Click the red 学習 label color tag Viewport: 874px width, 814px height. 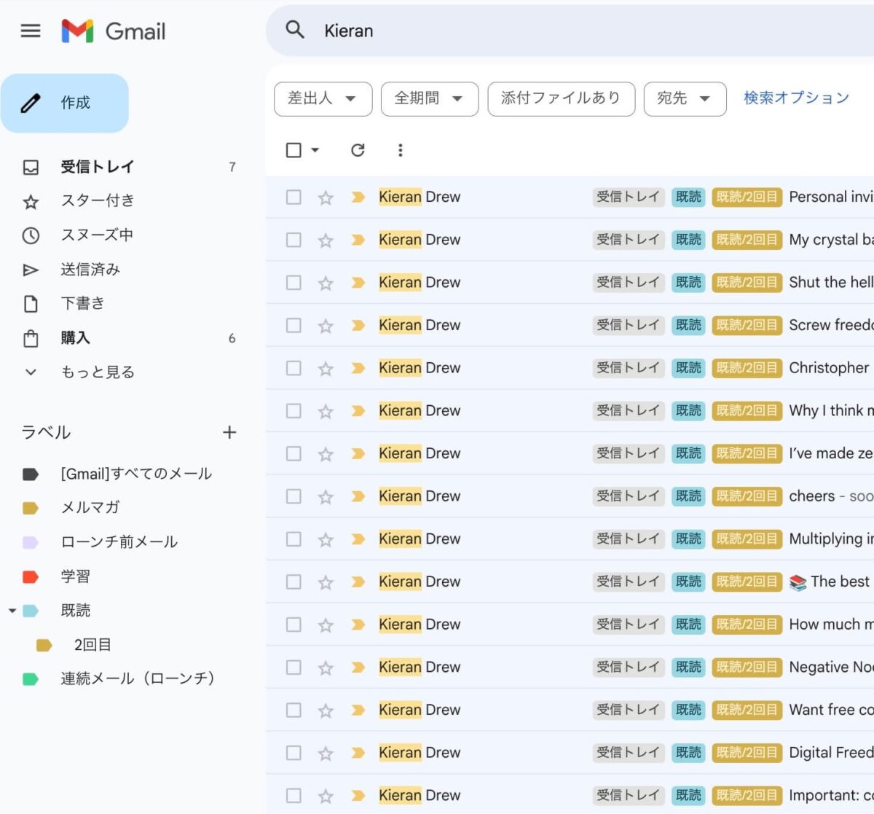tap(31, 577)
